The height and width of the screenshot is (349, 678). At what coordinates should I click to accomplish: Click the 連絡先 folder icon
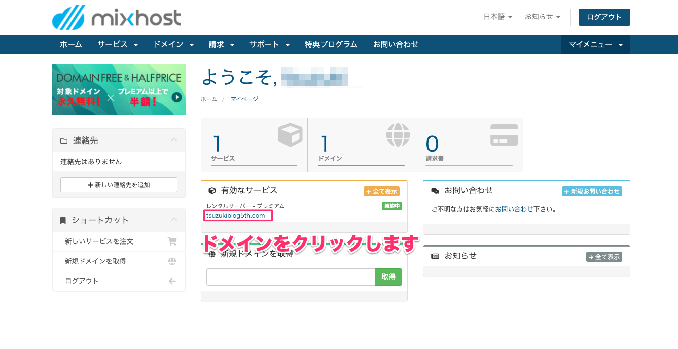pyautogui.click(x=64, y=141)
